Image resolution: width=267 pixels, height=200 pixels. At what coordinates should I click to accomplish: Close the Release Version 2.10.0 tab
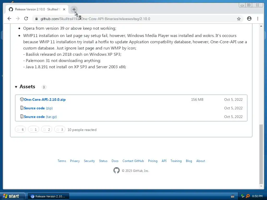click(x=64, y=9)
